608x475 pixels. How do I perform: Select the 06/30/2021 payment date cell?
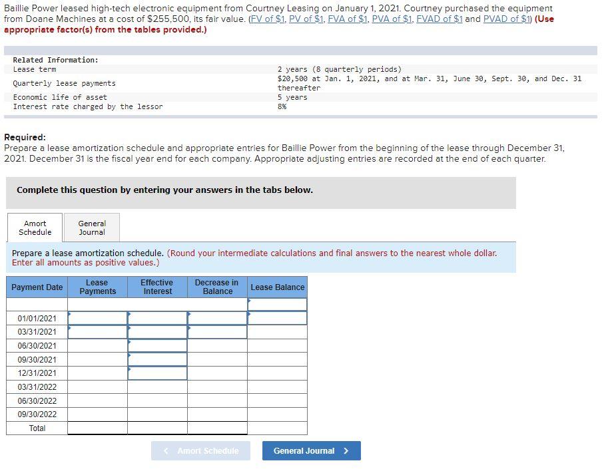(x=37, y=346)
